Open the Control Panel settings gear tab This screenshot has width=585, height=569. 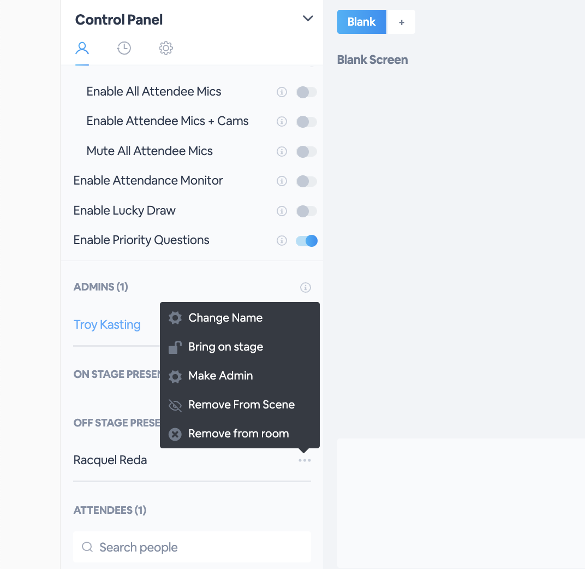tap(165, 48)
